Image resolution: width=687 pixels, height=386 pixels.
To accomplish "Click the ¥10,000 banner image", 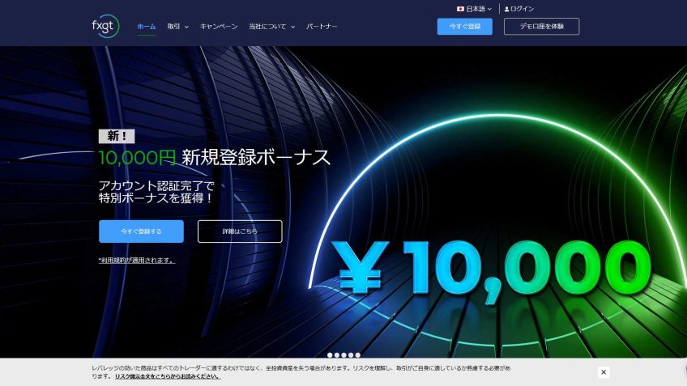I will point(494,267).
